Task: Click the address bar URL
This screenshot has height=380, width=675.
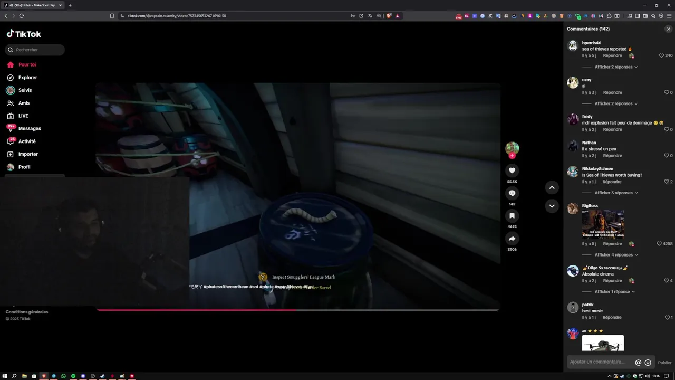Action: 177,16
